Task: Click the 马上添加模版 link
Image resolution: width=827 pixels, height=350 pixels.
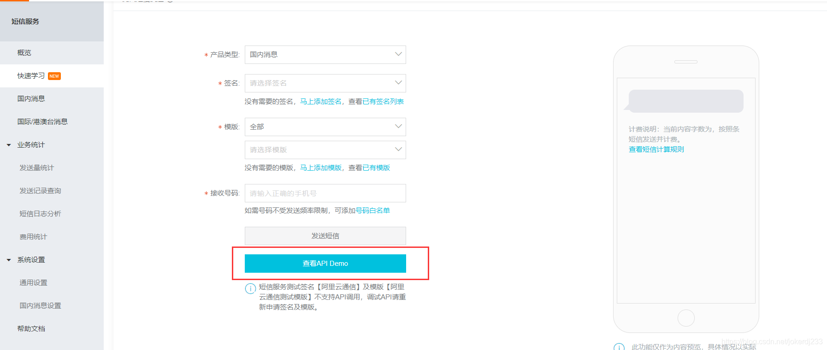Action: [321, 168]
